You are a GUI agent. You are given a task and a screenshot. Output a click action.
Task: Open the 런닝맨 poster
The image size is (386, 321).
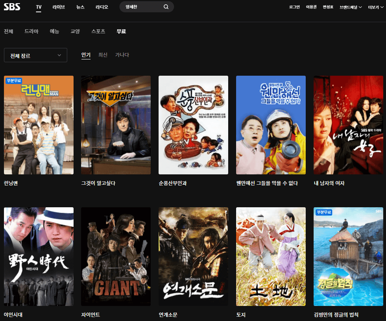[39, 125]
